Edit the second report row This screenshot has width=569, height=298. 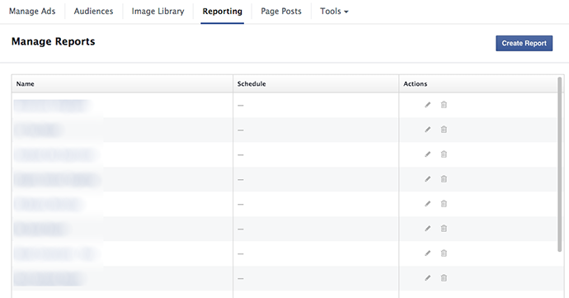(428, 130)
